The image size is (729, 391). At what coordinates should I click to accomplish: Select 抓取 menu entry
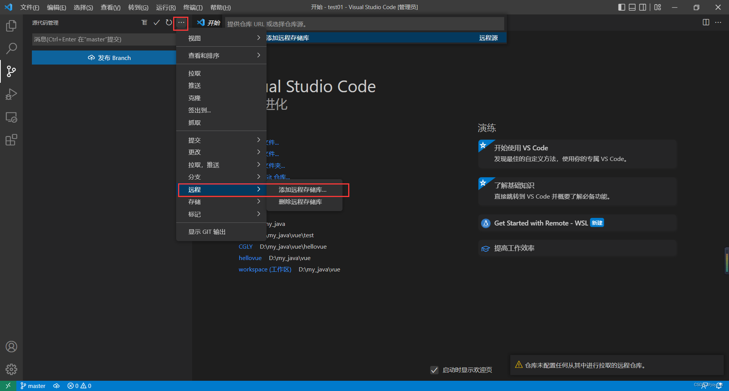[x=221, y=123]
